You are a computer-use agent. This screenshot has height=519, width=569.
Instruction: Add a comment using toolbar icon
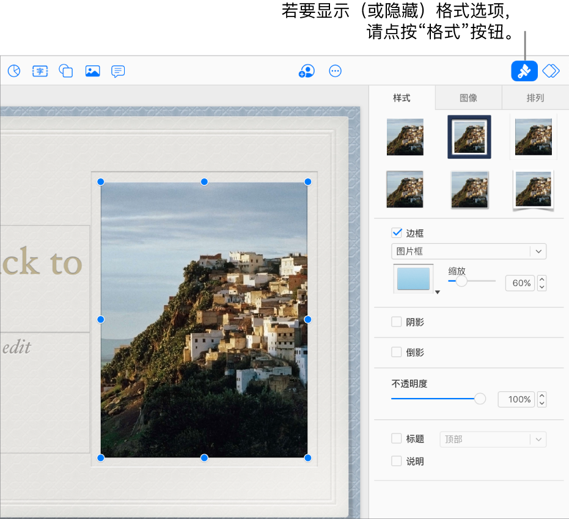118,71
